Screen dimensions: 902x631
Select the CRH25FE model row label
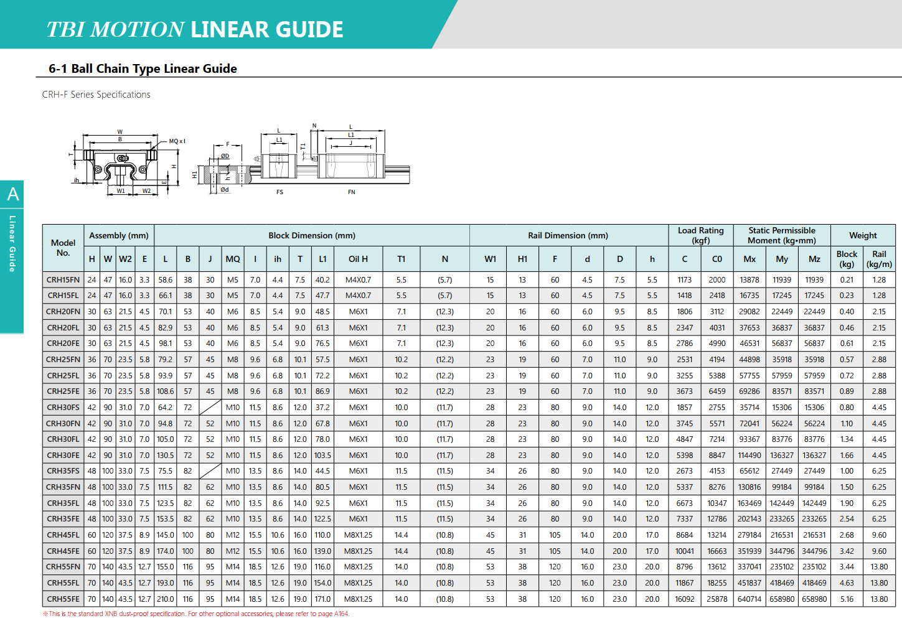click(63, 391)
